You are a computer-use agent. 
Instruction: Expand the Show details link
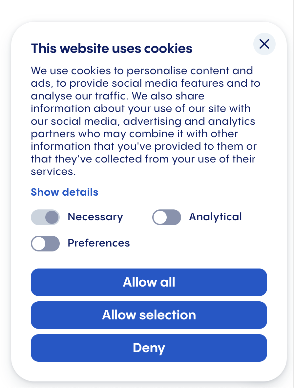point(65,192)
